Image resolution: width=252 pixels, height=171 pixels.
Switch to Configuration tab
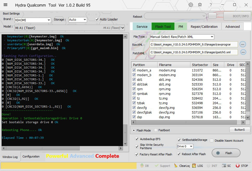[31, 156]
